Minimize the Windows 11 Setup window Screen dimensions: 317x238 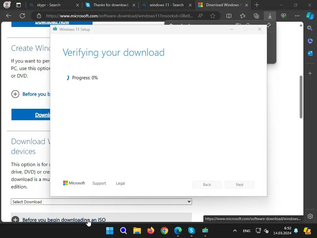point(232,29)
